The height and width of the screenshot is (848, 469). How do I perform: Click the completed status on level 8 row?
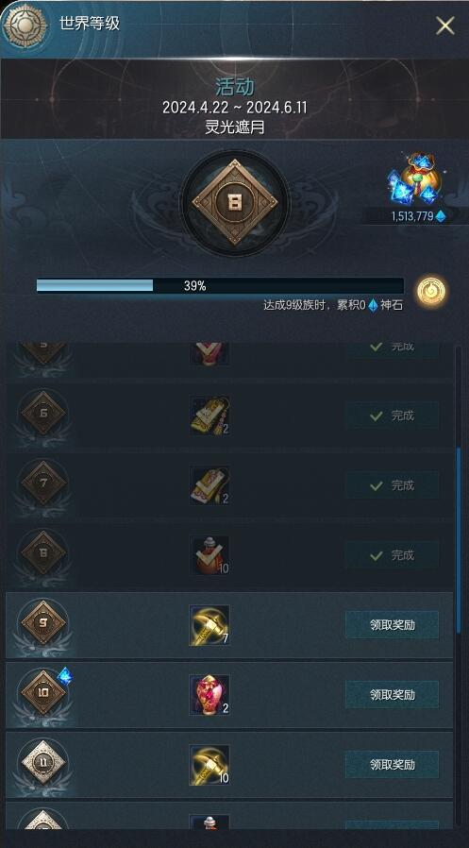[x=393, y=555]
